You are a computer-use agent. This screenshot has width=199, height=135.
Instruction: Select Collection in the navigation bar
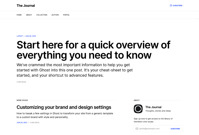(x=42, y=15)
